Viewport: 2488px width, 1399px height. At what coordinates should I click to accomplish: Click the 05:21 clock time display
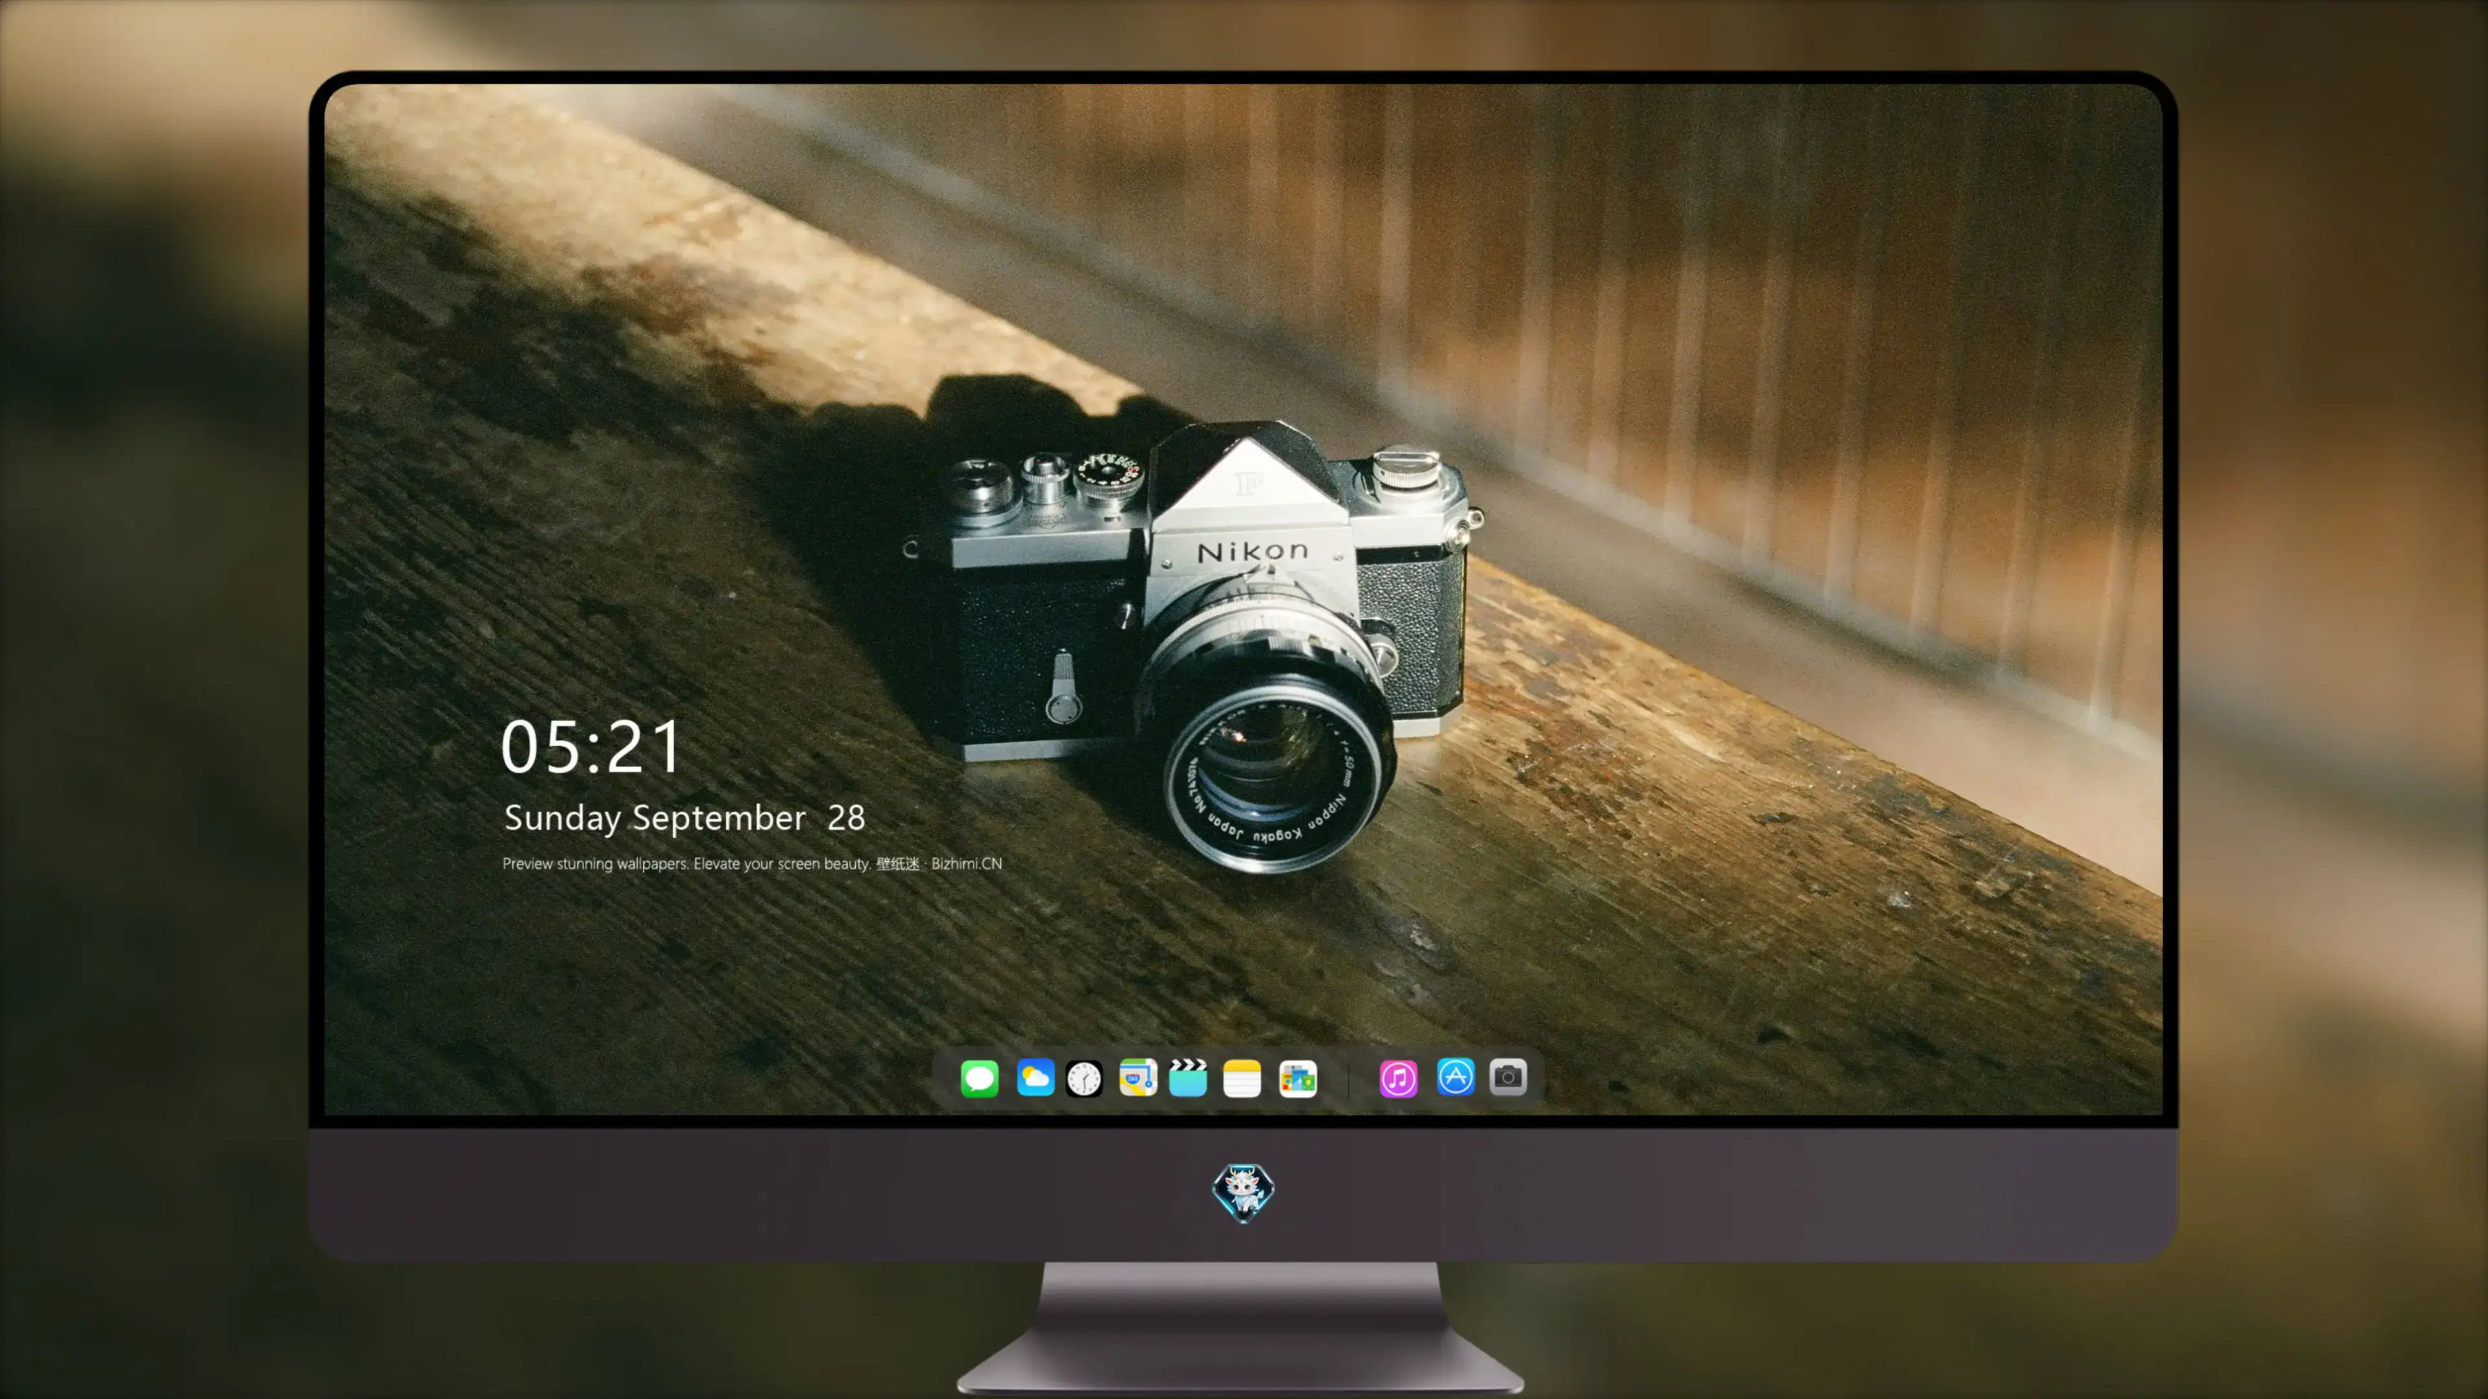(591, 746)
